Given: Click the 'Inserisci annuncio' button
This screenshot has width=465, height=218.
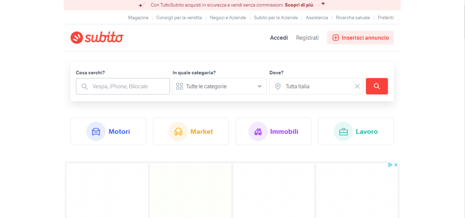Looking at the screenshot, I should coord(360,38).
